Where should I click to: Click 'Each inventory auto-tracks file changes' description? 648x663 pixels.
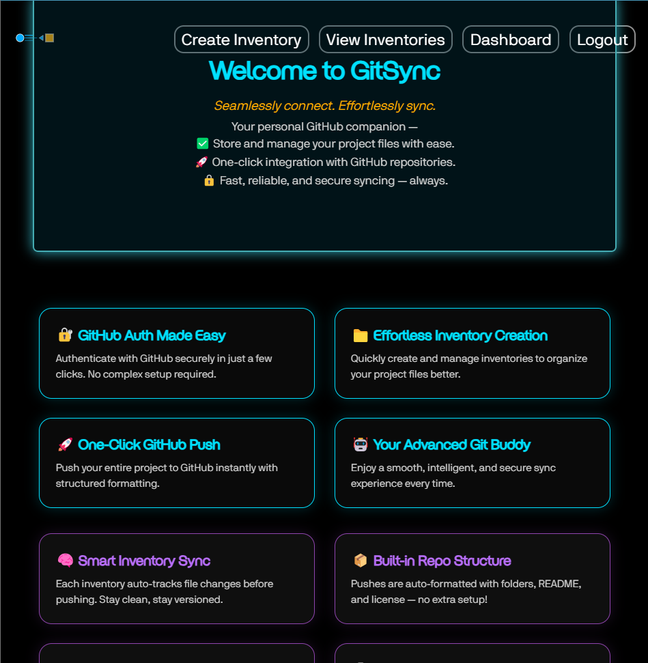[164, 591]
